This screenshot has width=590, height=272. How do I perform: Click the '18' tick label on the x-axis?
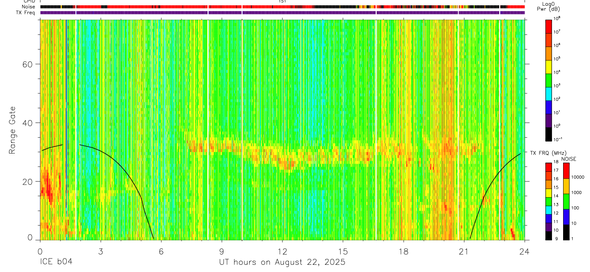tap(404, 251)
